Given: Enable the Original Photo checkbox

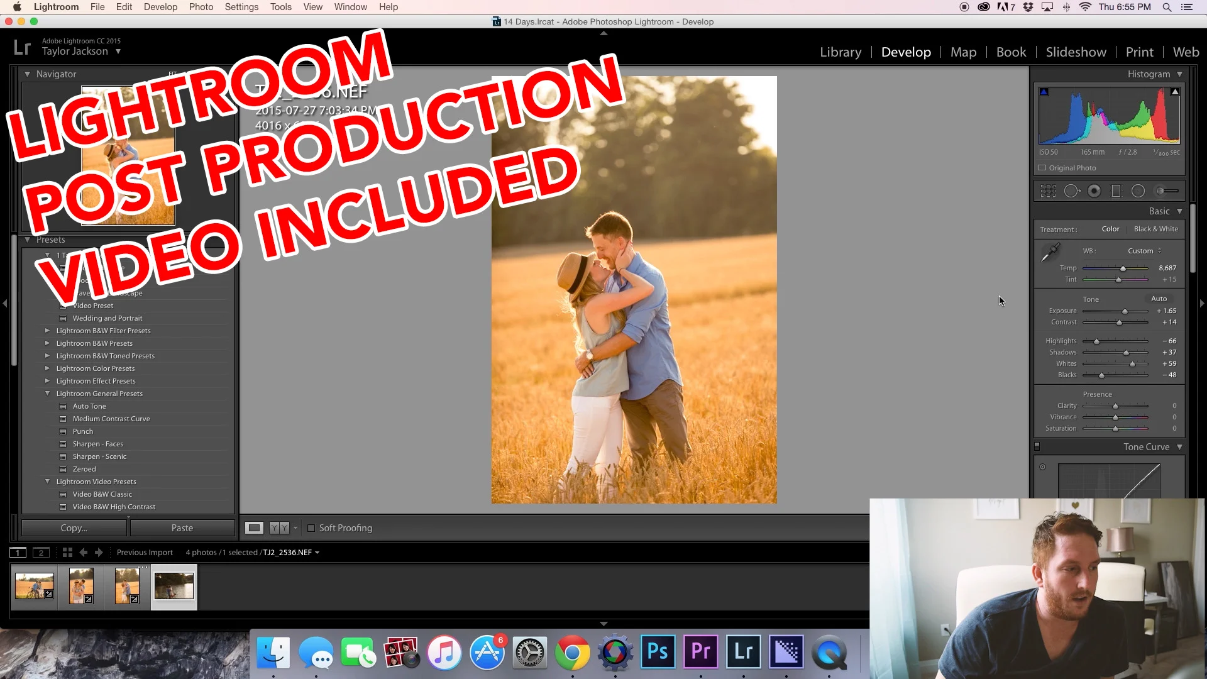Looking at the screenshot, I should click(1042, 168).
